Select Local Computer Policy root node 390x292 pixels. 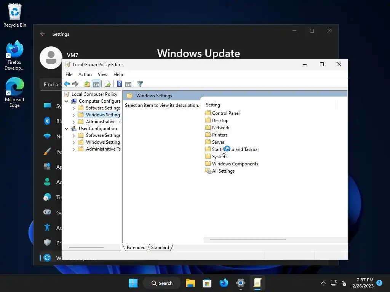click(x=91, y=94)
